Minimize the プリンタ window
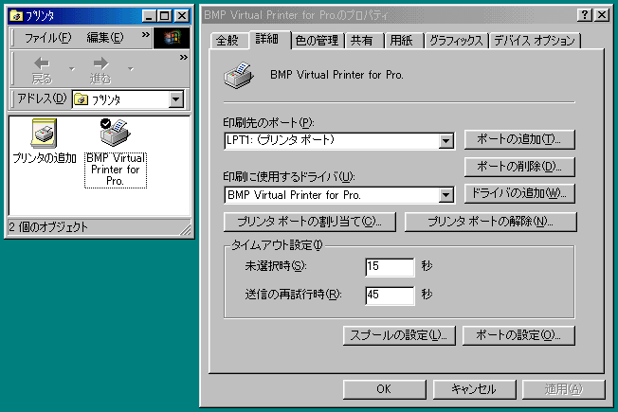 pyautogui.click(x=150, y=16)
